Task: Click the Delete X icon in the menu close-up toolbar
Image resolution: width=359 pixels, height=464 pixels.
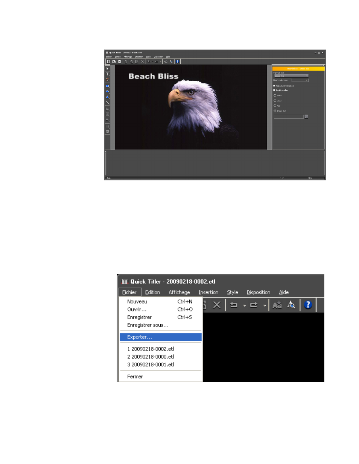Action: coord(216,305)
